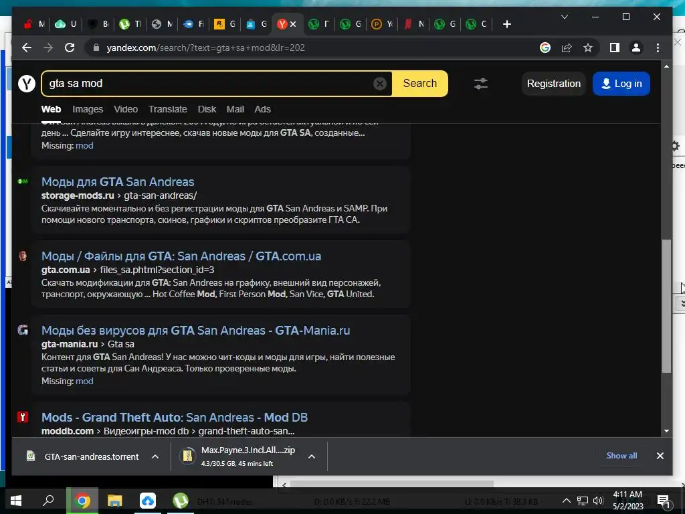The image size is (685, 514).
Task: Open the volume control in tray
Action: pyautogui.click(x=598, y=501)
